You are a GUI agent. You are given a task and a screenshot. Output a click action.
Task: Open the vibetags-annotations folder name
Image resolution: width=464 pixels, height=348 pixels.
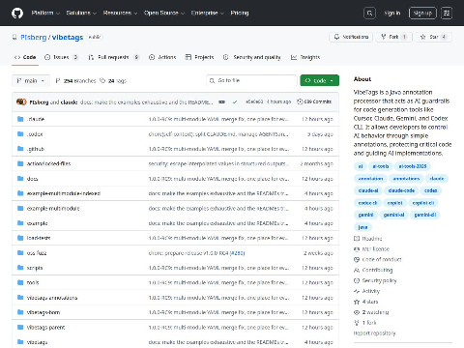52,298
